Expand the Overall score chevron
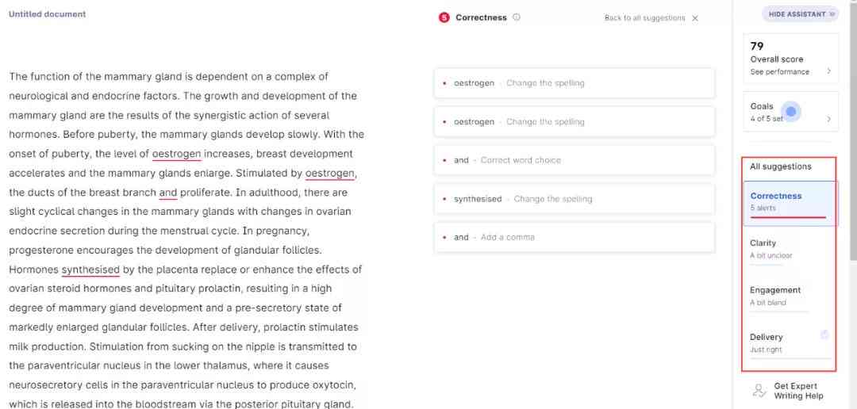The height and width of the screenshot is (409, 857). pyautogui.click(x=828, y=71)
